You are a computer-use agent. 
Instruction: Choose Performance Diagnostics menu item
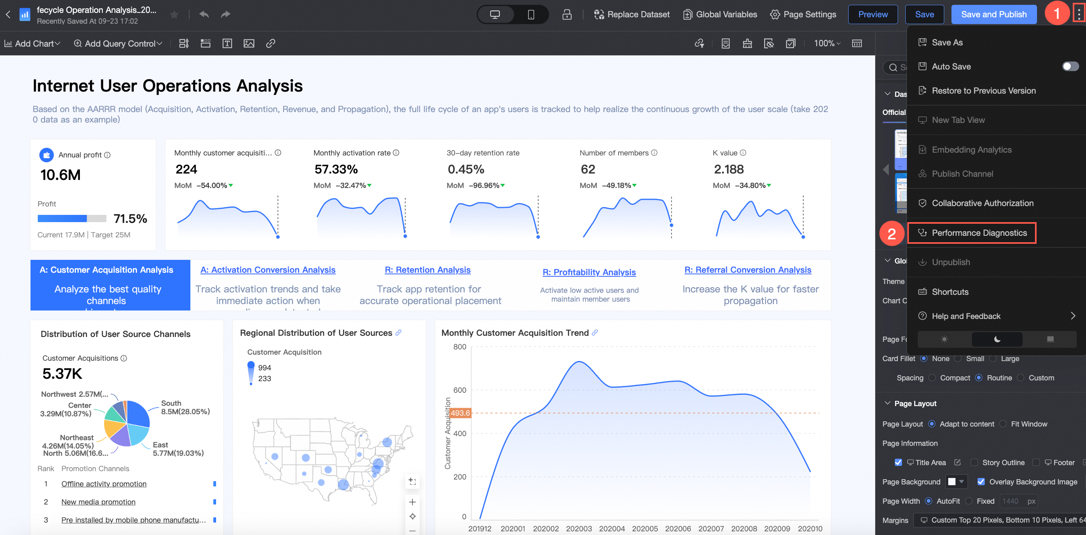979,233
